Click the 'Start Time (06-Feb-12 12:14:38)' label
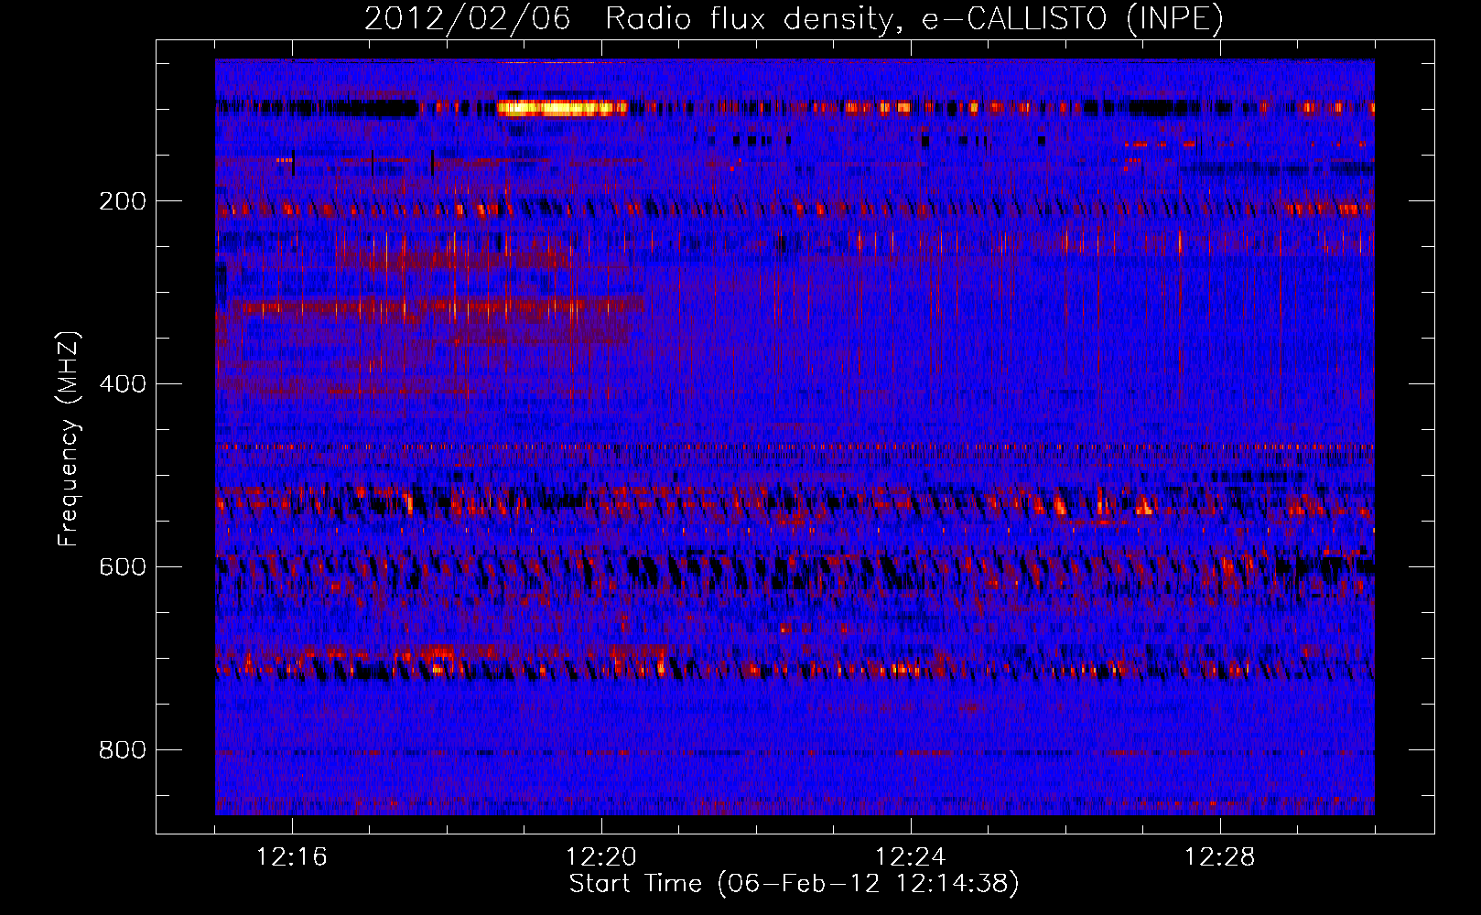 794,884
